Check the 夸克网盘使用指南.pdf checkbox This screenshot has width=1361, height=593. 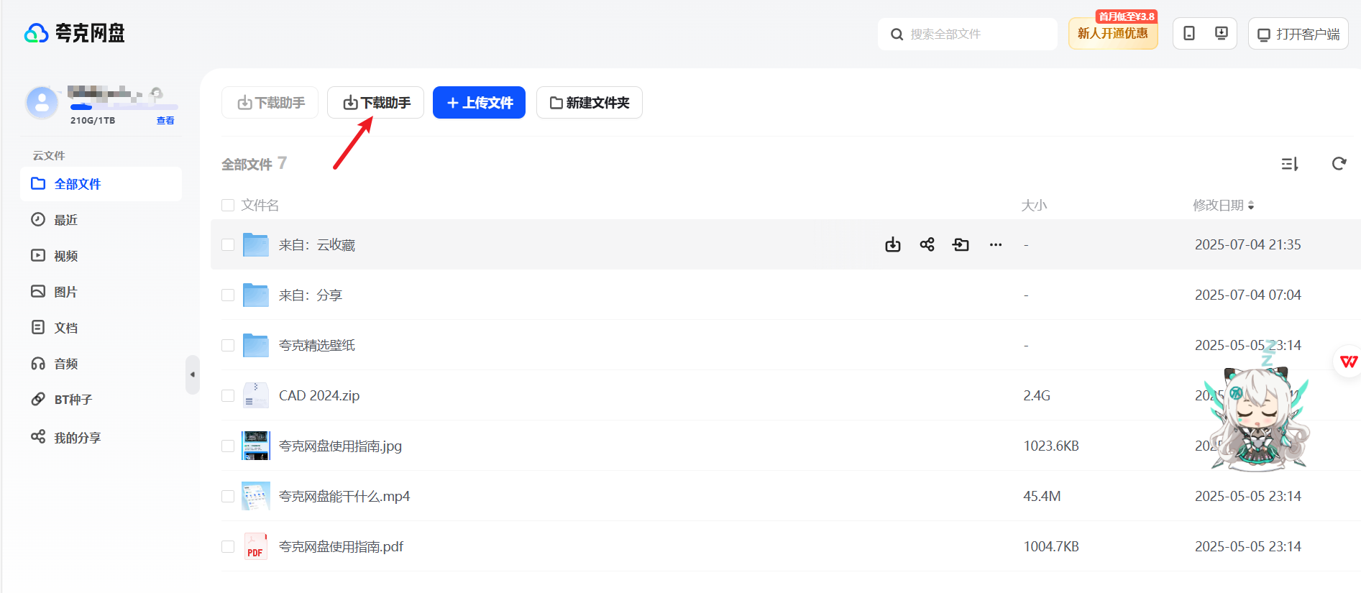[228, 546]
